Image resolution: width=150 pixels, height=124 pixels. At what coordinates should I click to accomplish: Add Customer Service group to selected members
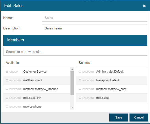(37, 72)
